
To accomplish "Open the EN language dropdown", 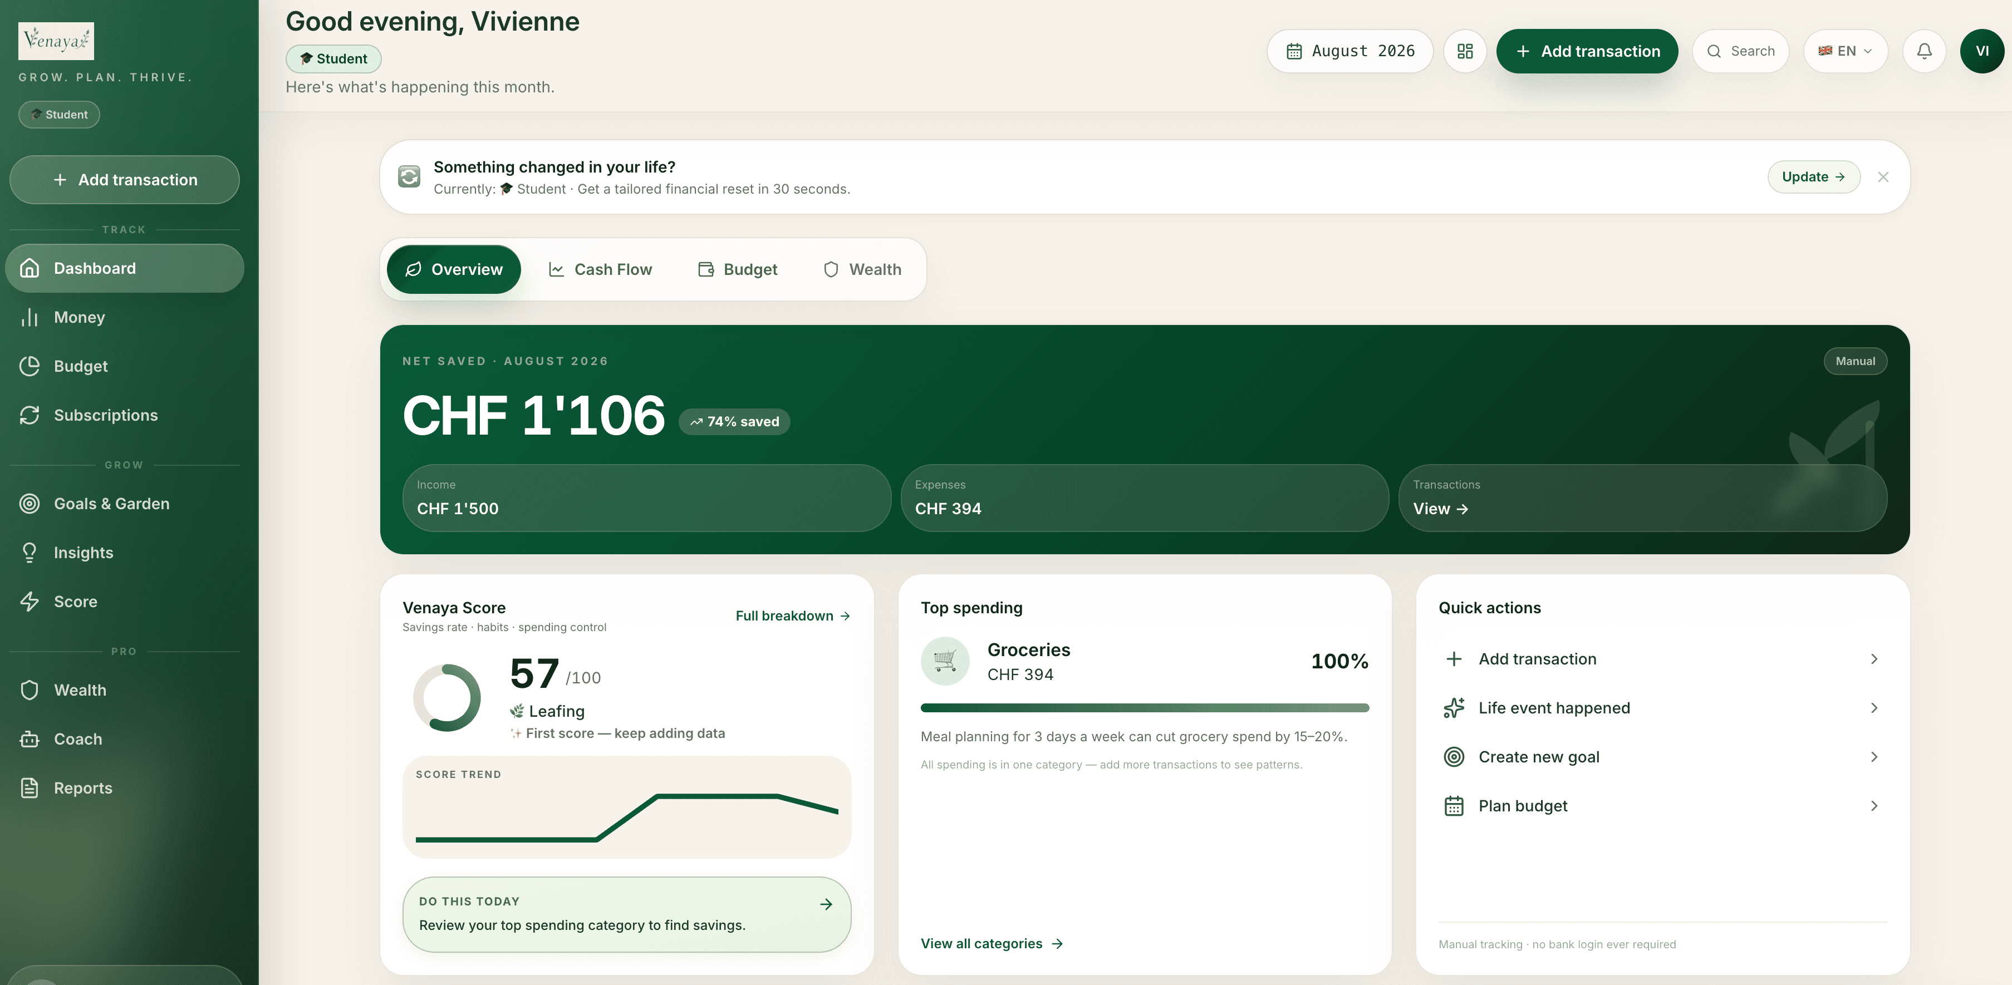I will coord(1845,51).
